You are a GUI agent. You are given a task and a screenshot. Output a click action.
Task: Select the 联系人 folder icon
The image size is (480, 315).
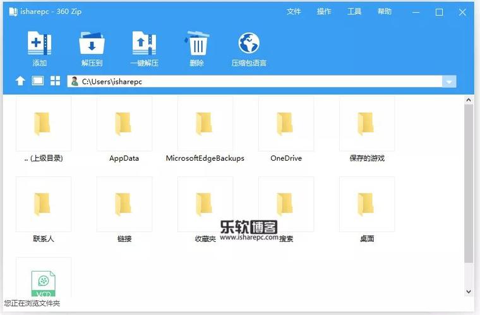(42, 204)
